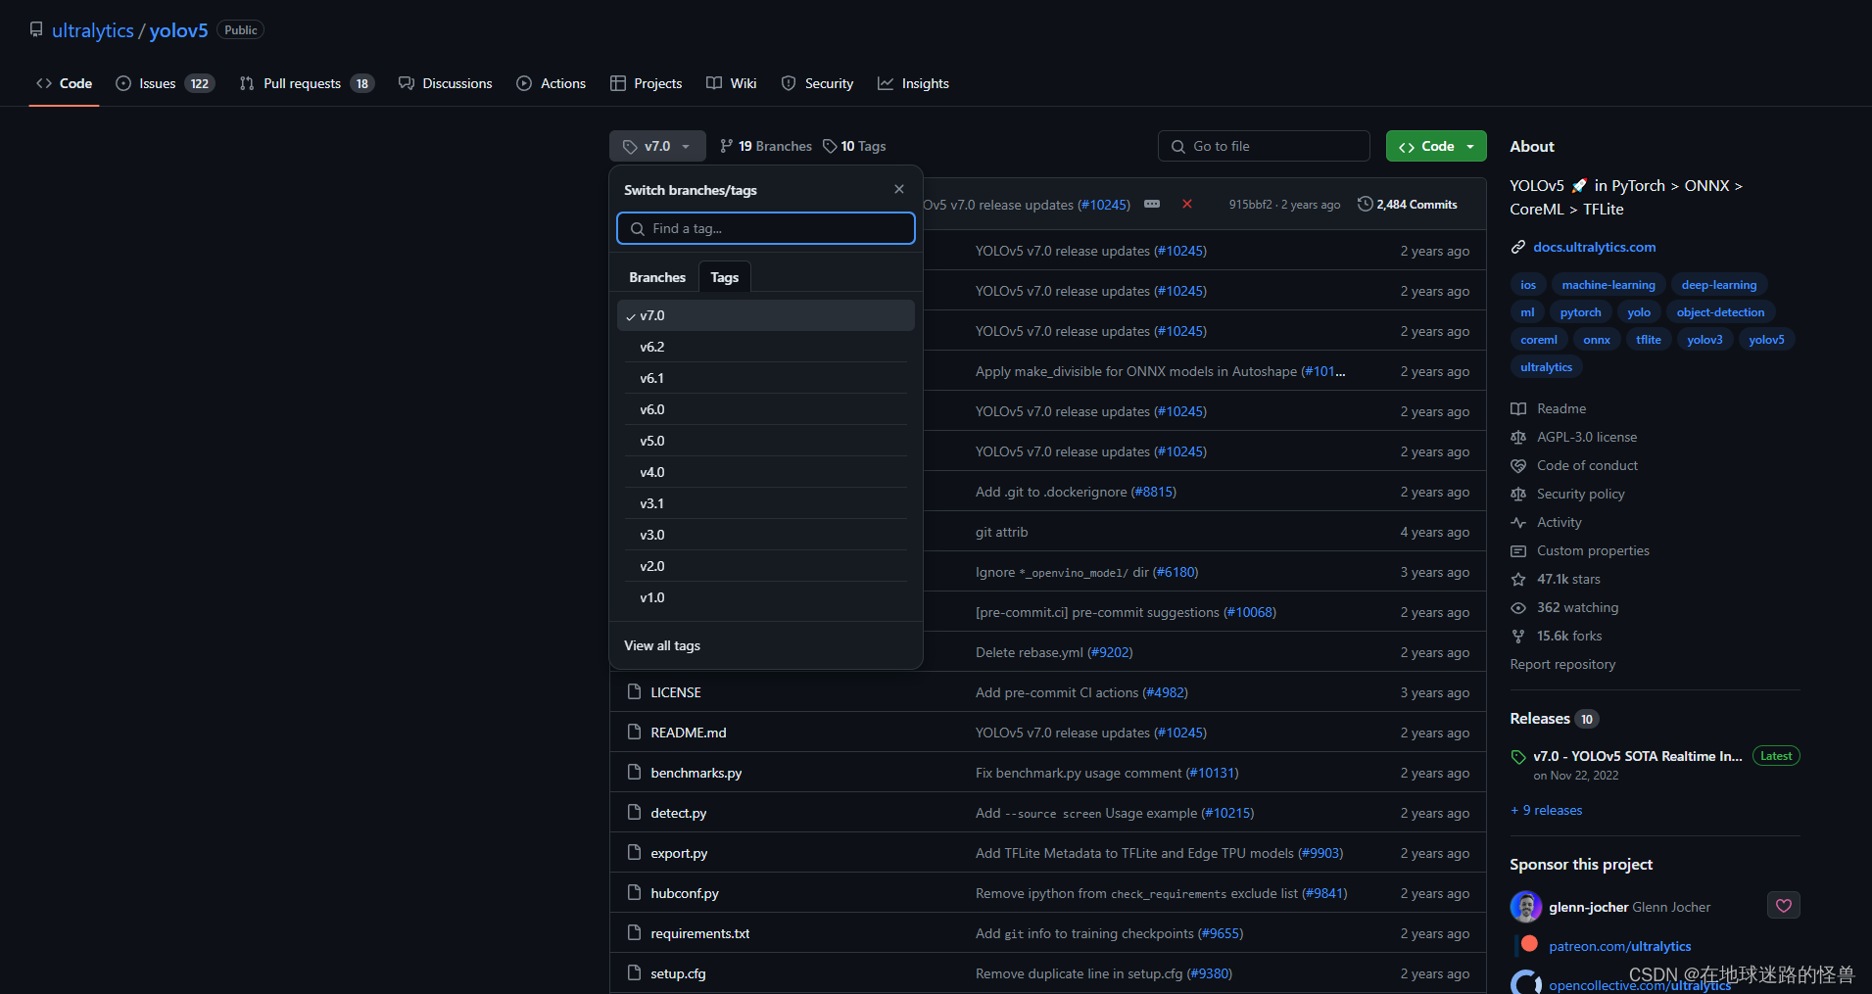Click the requirements.txt file icon
Image resolution: width=1872 pixels, height=994 pixels.
[634, 932]
